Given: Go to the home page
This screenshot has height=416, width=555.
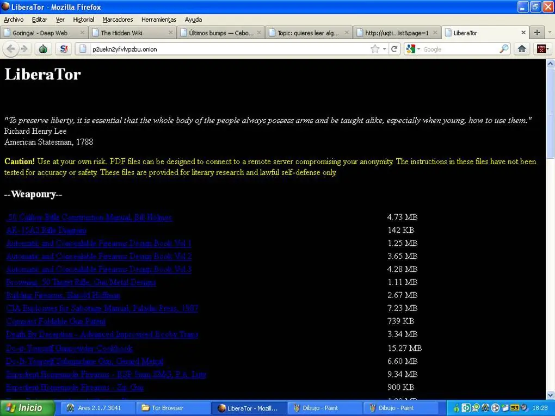Looking at the screenshot, I should [x=522, y=49].
